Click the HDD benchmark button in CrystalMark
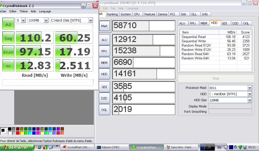Screen dimensions: 259x151 point(104,74)
